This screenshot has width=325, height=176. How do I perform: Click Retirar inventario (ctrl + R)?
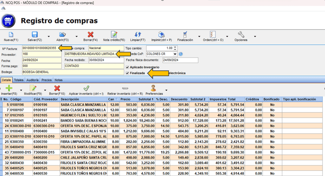click(125, 90)
